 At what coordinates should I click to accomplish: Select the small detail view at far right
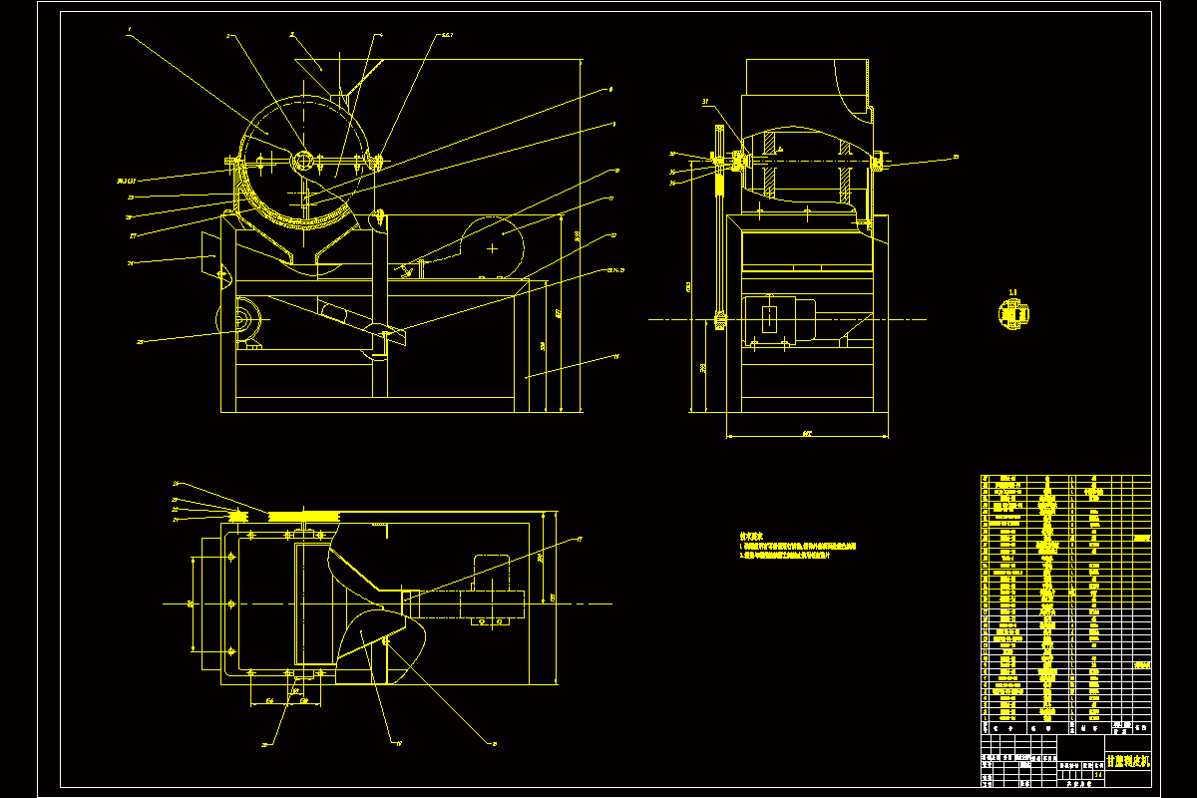(x=1013, y=312)
